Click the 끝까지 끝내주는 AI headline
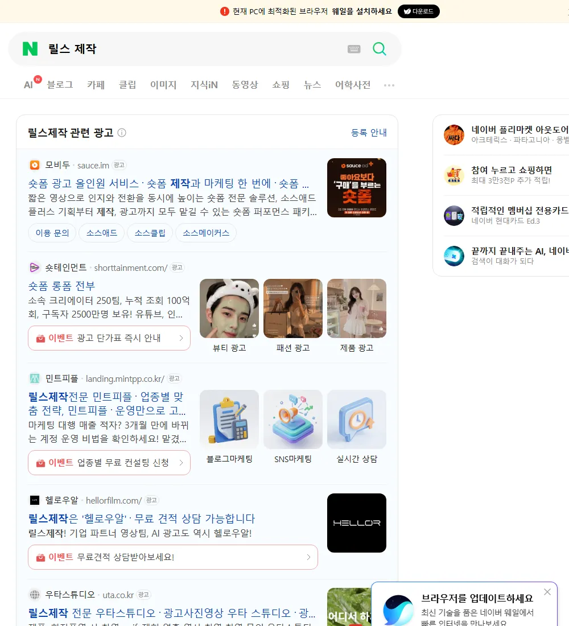 (x=520, y=251)
